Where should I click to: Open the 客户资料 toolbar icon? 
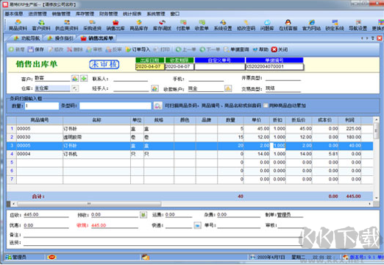coord(41,25)
